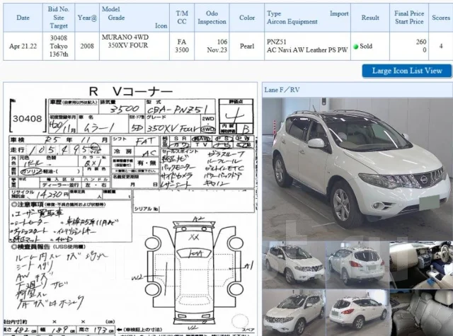This screenshot has height=336, width=453.
Task: Click the auction sheet image
Action: 130,209
